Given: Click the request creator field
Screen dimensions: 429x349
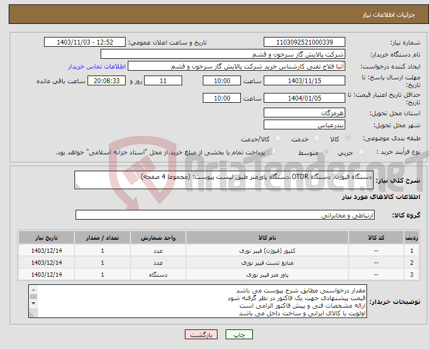Looking at the screenshot, I should point(237,66).
